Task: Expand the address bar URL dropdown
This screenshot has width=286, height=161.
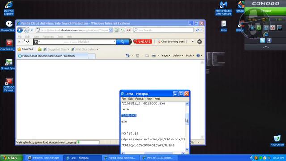Action: pyautogui.click(x=110, y=30)
